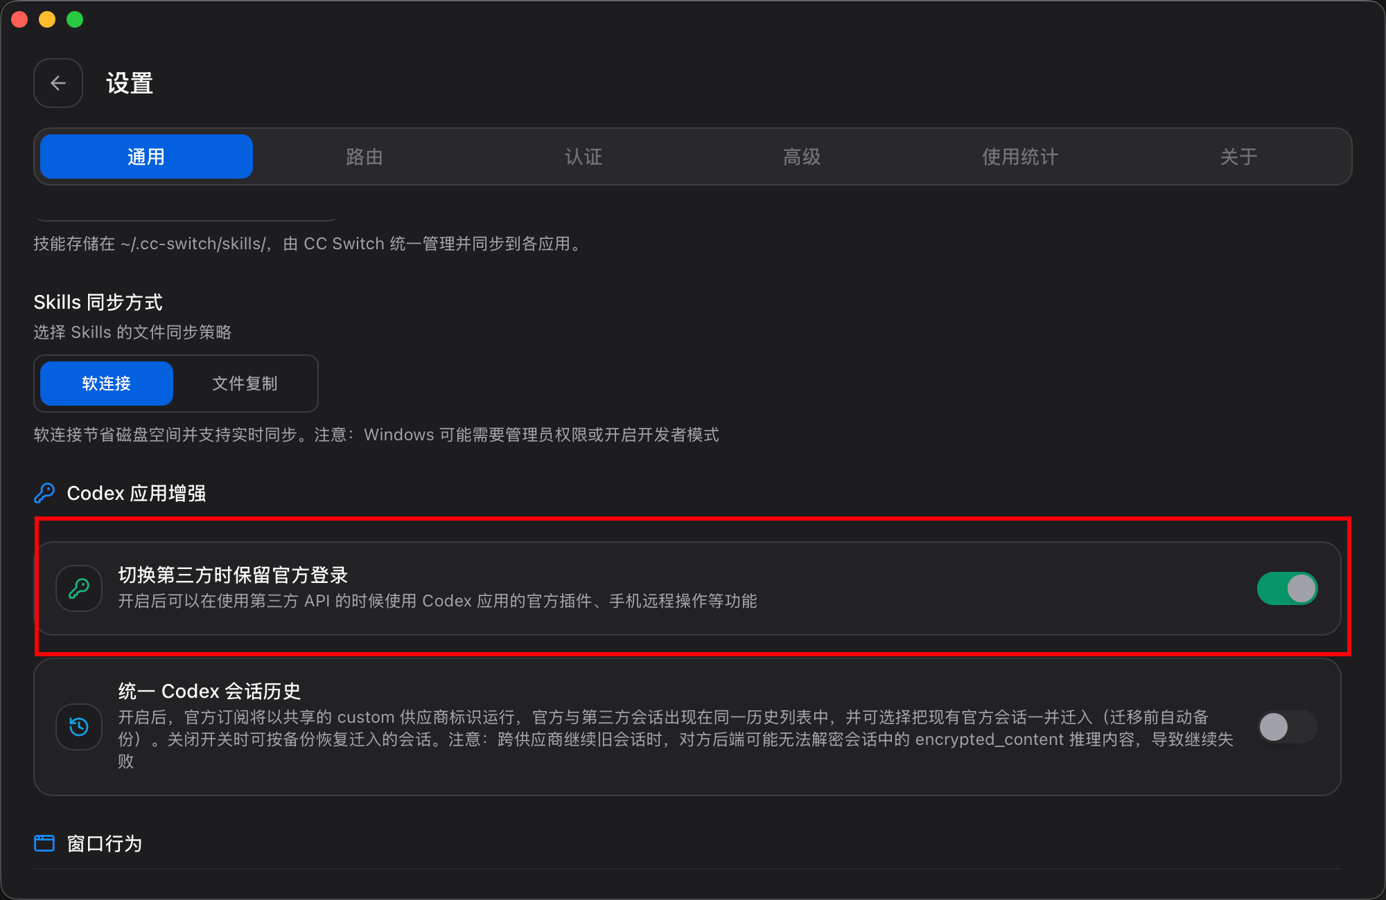1386x900 pixels.
Task: Click the 选择 Skills 的文件同步策略 description
Action: (x=132, y=332)
